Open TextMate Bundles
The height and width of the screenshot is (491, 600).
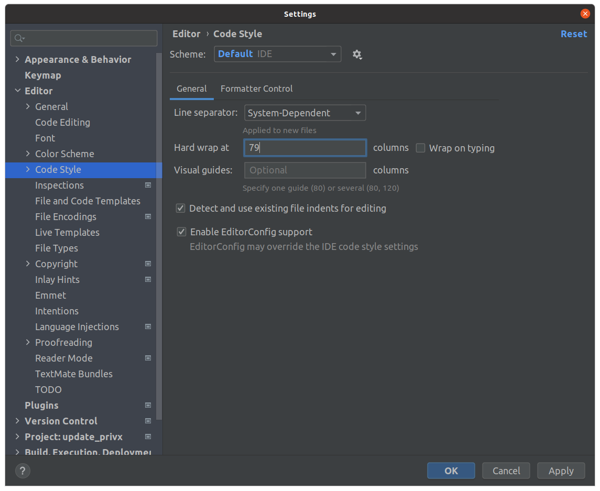74,374
